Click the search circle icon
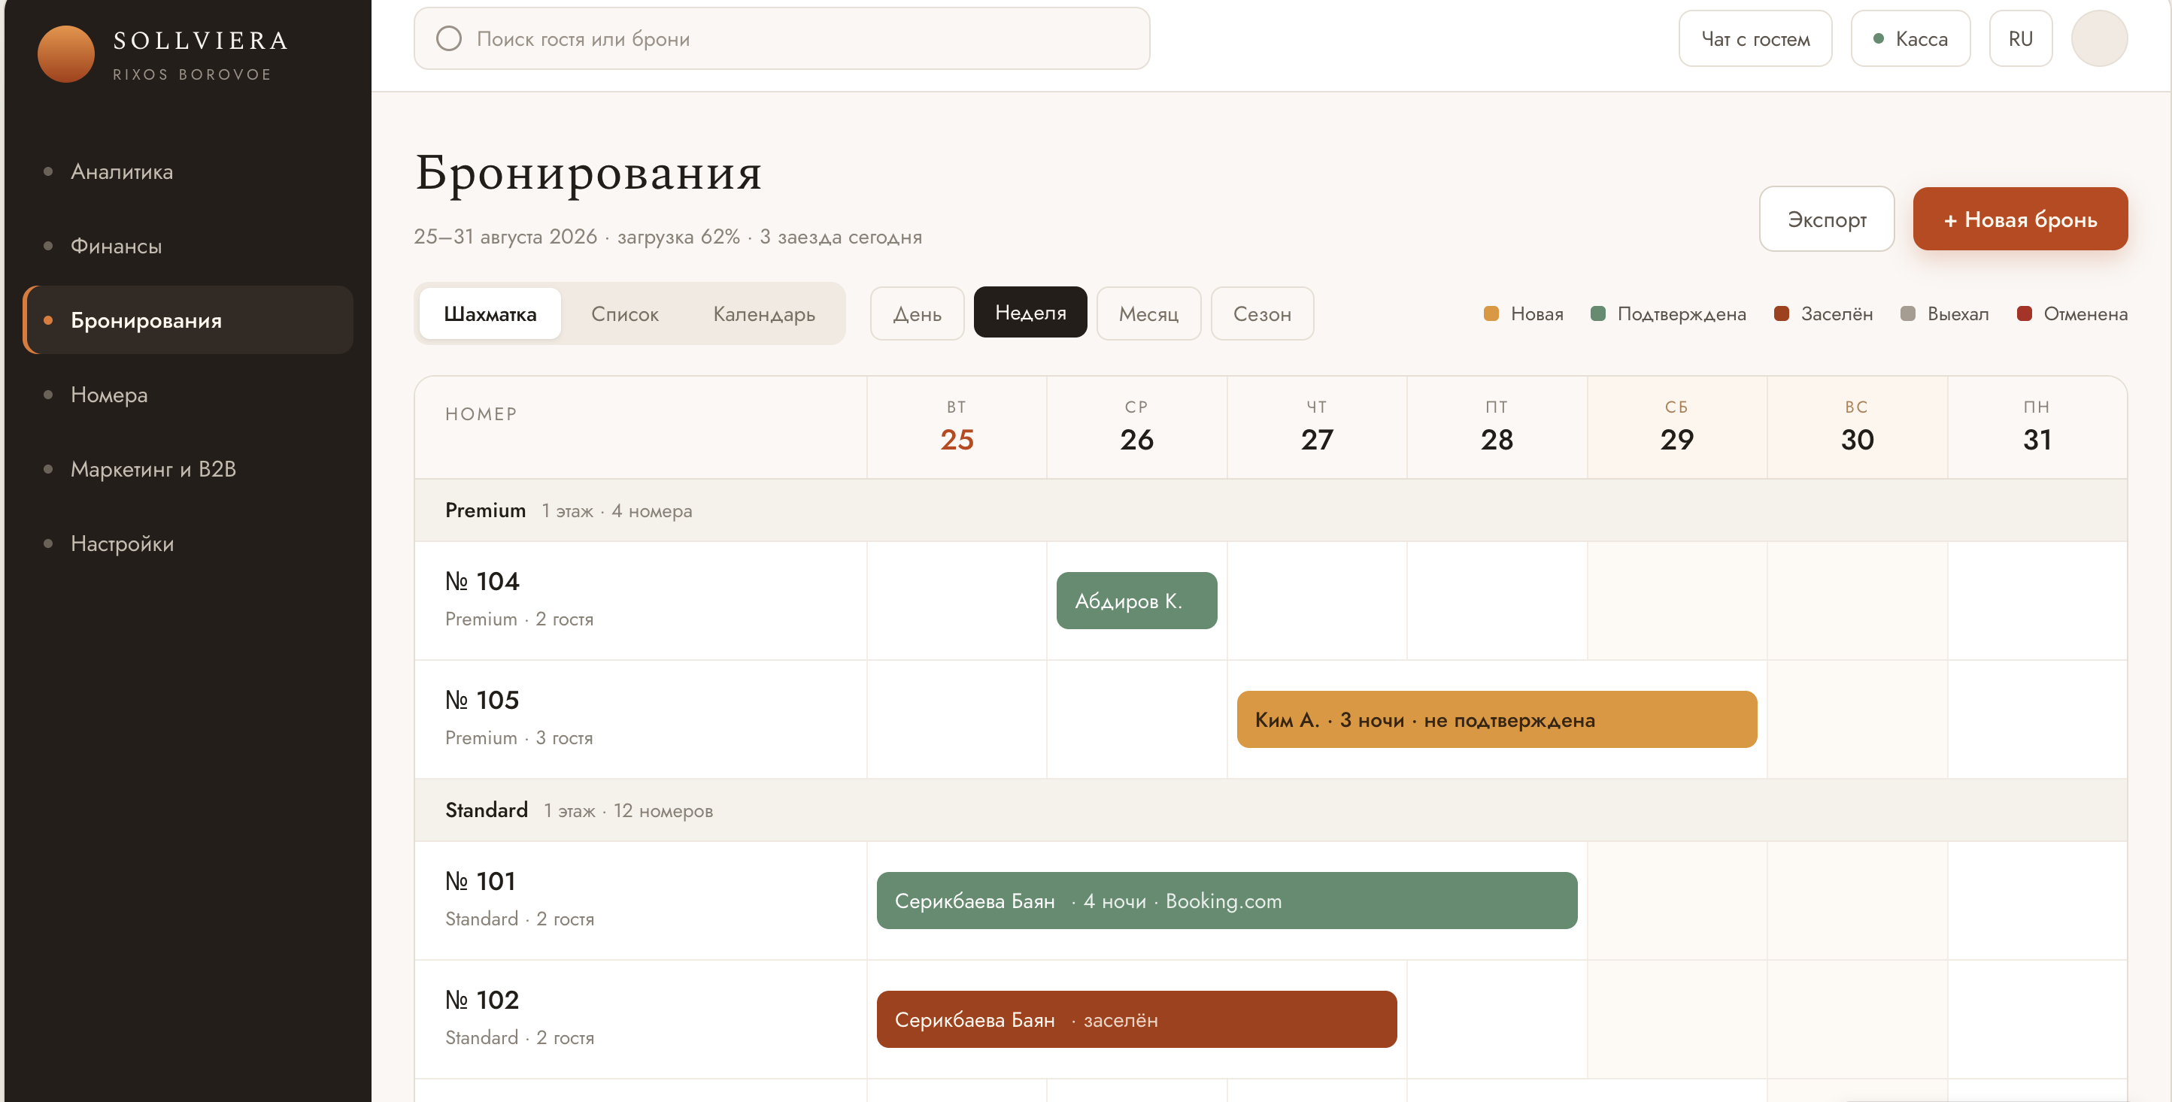The width and height of the screenshot is (2172, 1102). (x=448, y=39)
